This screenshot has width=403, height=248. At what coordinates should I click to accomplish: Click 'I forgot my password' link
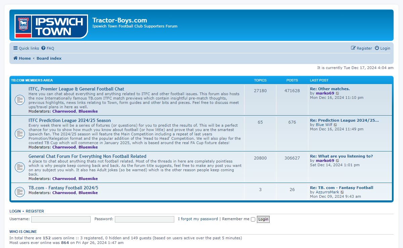coord(198,219)
